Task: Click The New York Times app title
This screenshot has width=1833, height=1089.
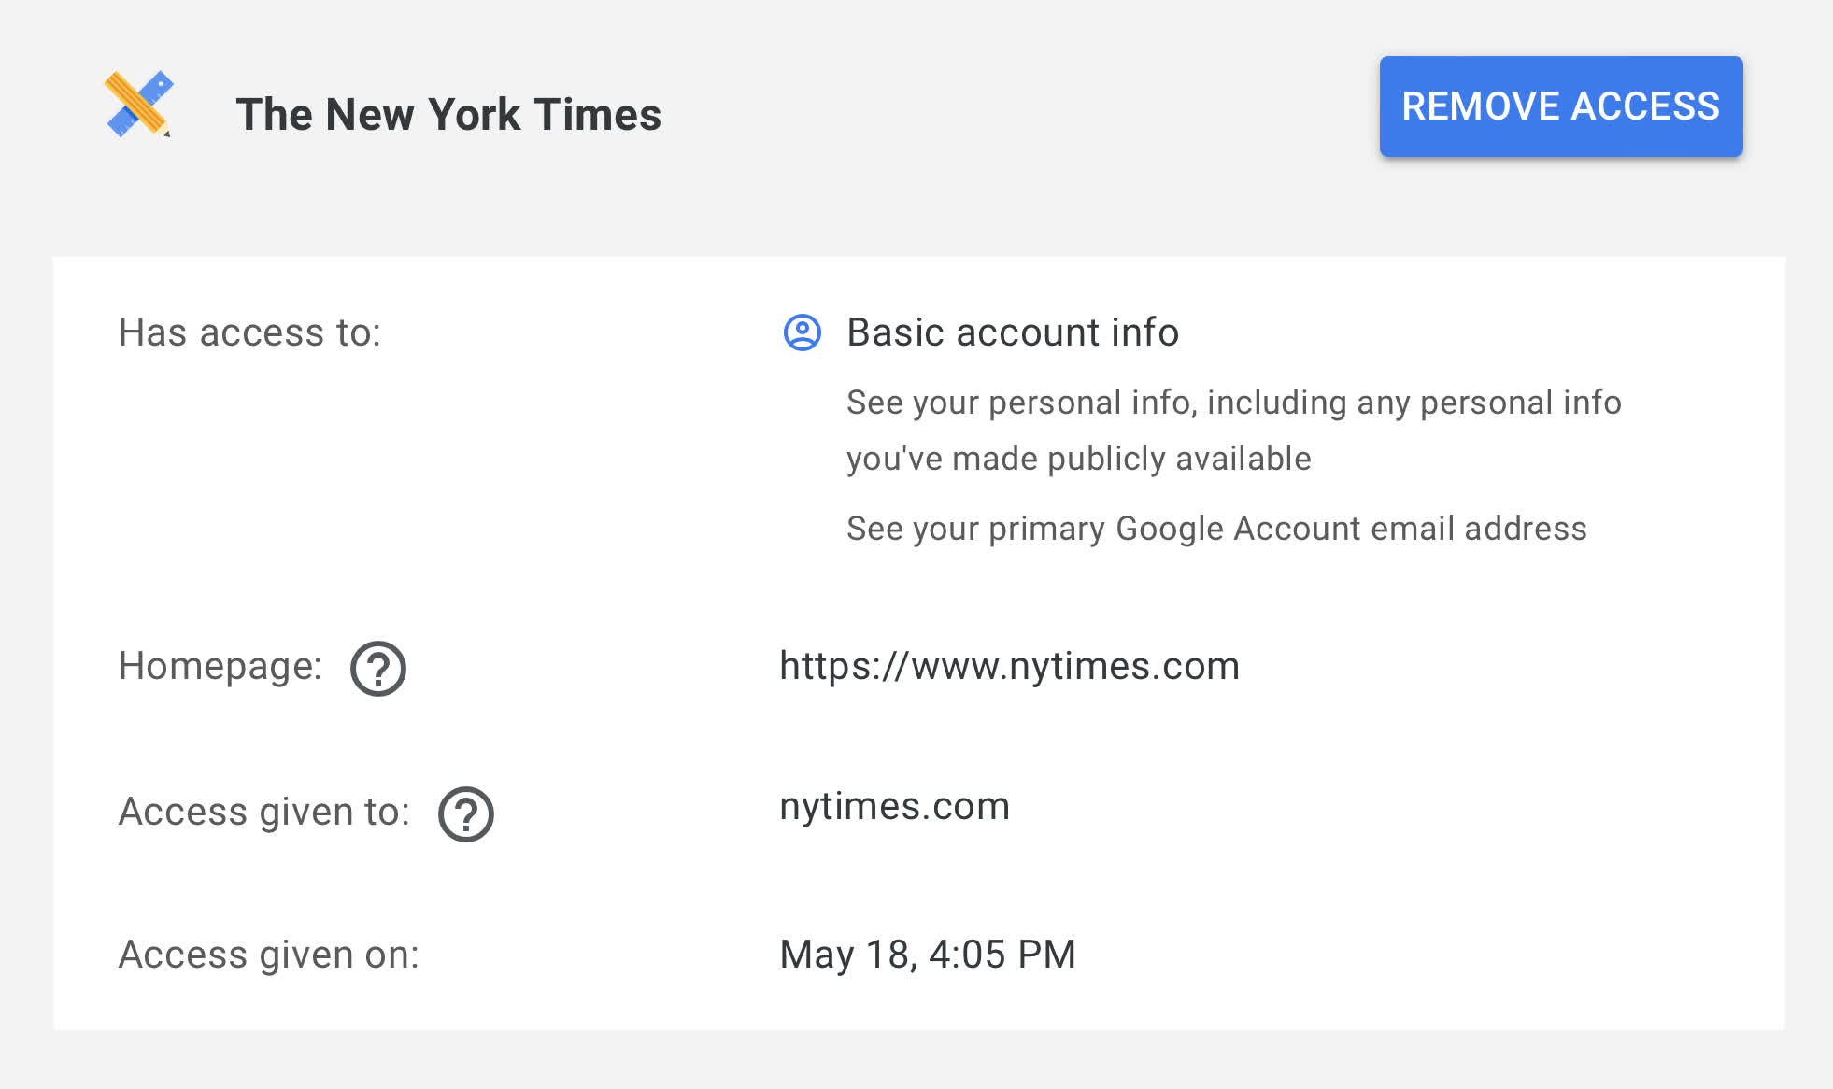Action: coord(448,114)
